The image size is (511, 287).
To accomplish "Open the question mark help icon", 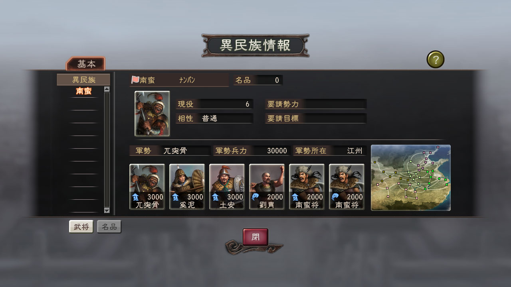I will tap(436, 60).
